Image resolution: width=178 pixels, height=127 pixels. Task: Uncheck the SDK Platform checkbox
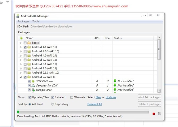[x=29, y=81]
